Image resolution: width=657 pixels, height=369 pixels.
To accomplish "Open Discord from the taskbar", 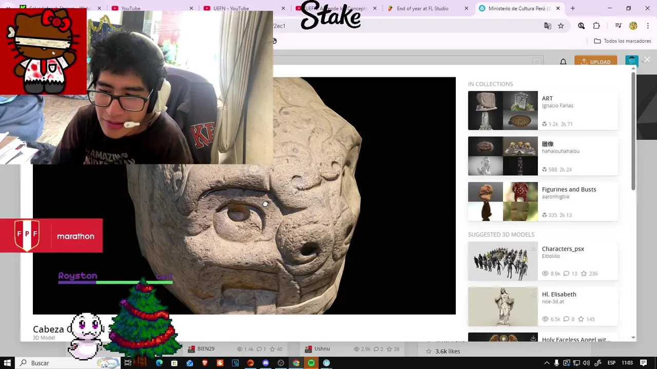I will tap(265, 363).
